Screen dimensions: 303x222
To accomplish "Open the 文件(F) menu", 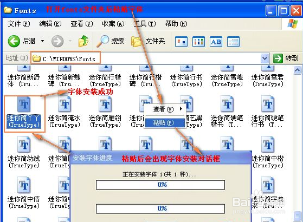I will point(19,24).
